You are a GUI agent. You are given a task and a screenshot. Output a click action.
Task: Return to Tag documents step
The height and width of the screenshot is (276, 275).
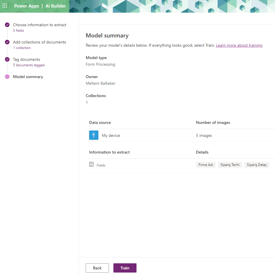(x=27, y=60)
